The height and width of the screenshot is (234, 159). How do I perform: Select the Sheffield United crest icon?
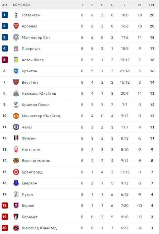coord(16,228)
